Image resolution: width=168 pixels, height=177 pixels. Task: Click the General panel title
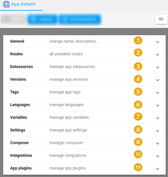coord(17,41)
